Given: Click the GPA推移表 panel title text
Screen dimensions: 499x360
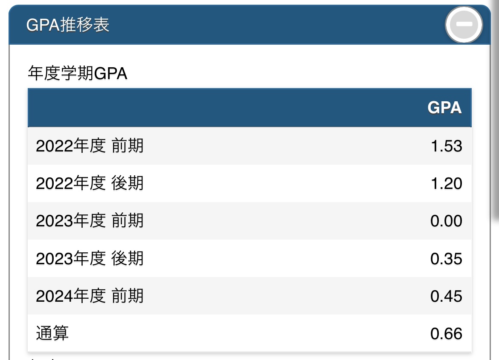Looking at the screenshot, I should 68,25.
